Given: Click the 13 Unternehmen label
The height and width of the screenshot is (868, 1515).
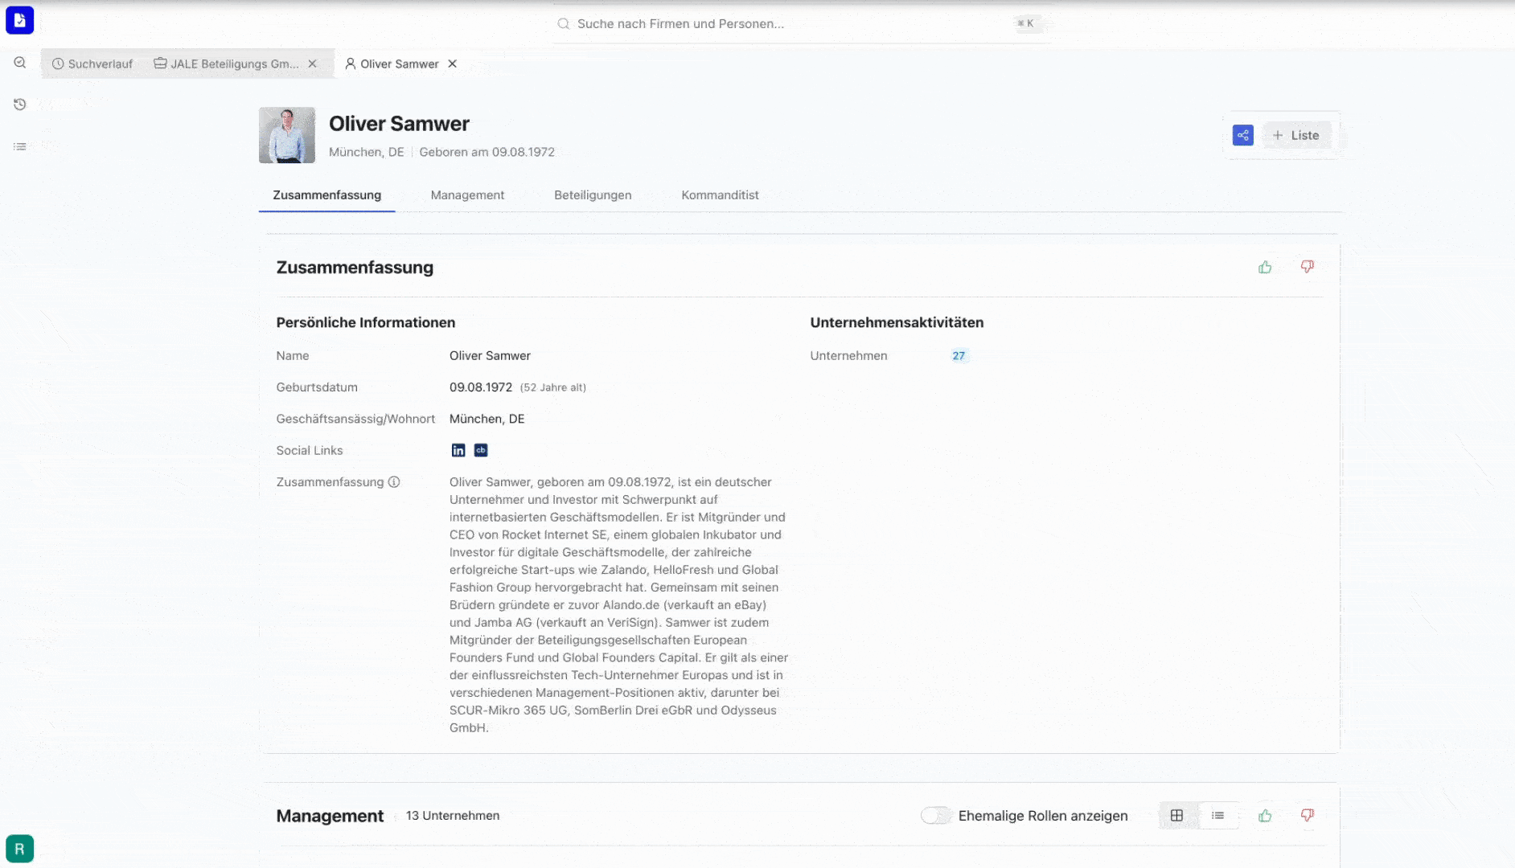Looking at the screenshot, I should [453, 816].
